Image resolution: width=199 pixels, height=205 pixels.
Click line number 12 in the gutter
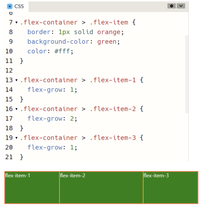[9, 71]
